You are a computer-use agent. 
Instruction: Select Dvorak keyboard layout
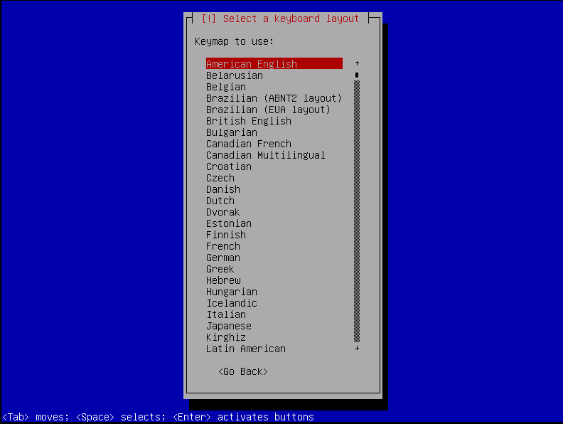pyautogui.click(x=223, y=212)
